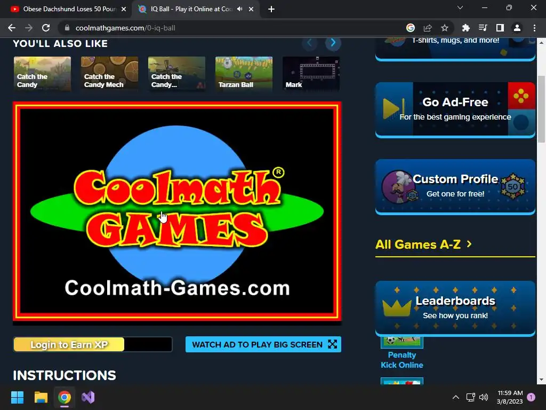Open Chrome profile icon
The height and width of the screenshot is (410, 546).
click(517, 28)
